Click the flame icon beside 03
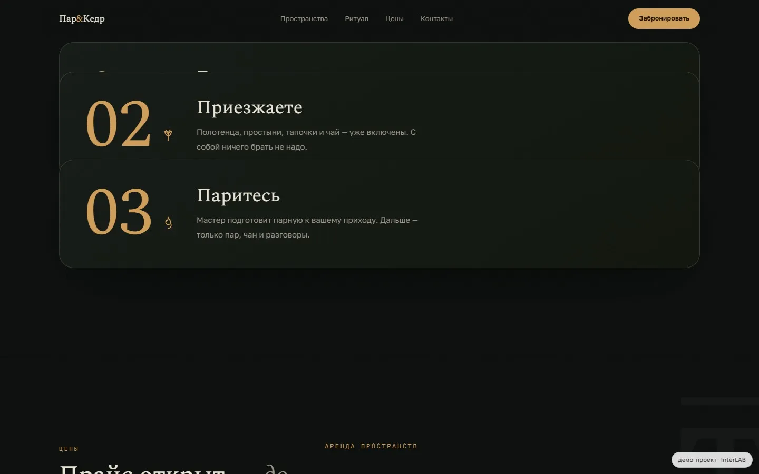The image size is (759, 474). coord(168,223)
